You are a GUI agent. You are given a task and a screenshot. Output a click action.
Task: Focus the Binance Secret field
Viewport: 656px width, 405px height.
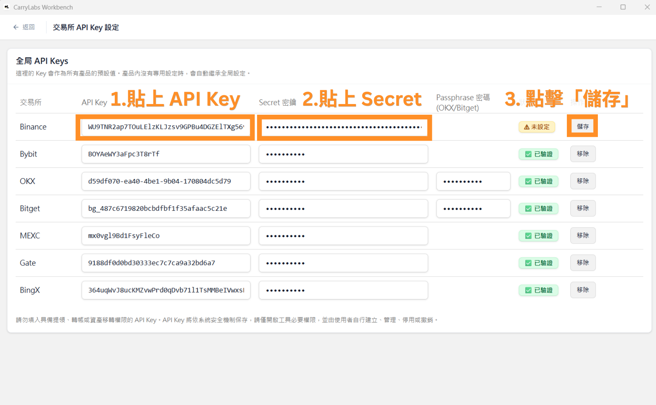[344, 127]
